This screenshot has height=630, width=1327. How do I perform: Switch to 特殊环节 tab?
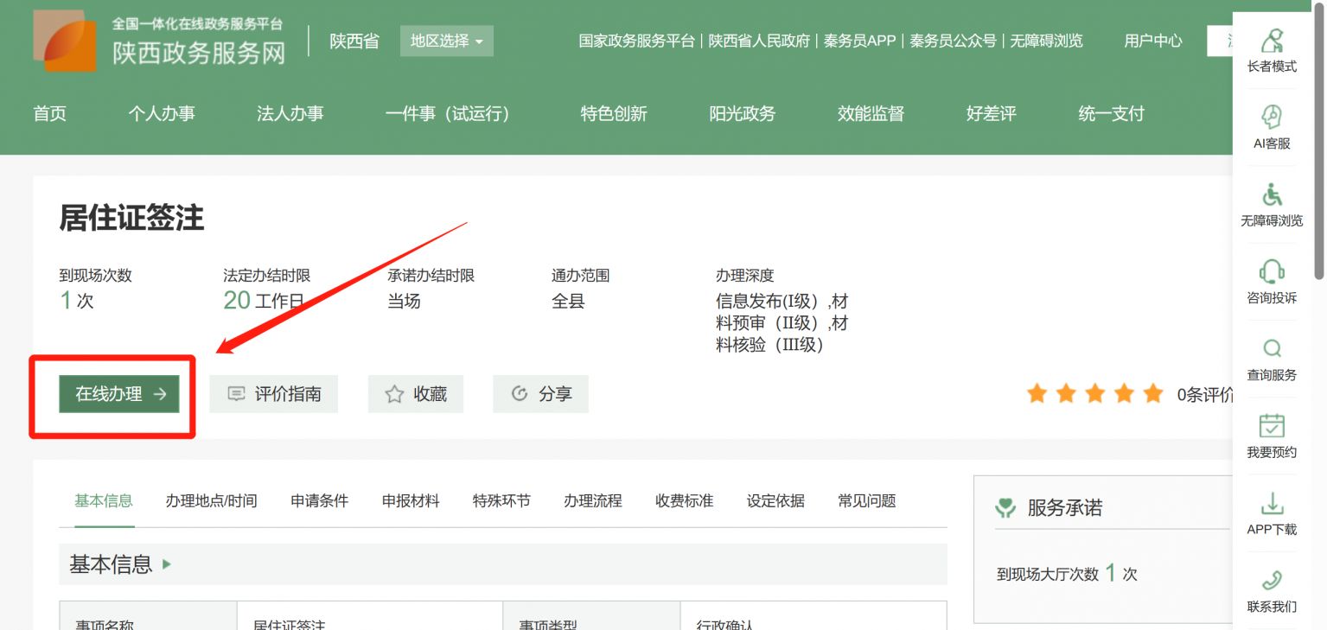point(501,500)
